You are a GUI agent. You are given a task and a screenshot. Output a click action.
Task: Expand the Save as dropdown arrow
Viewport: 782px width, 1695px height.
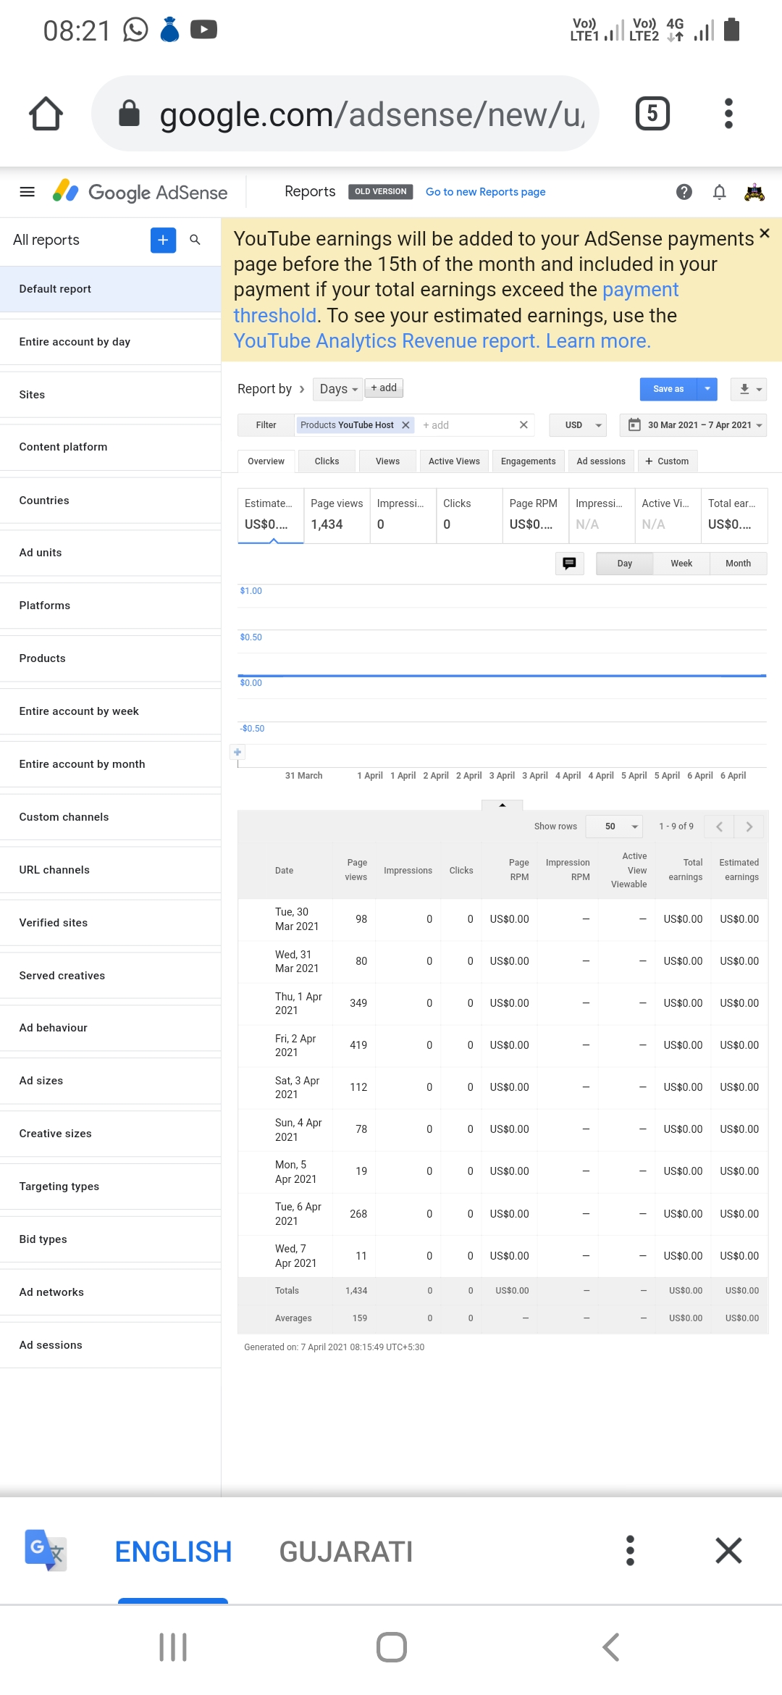(707, 389)
